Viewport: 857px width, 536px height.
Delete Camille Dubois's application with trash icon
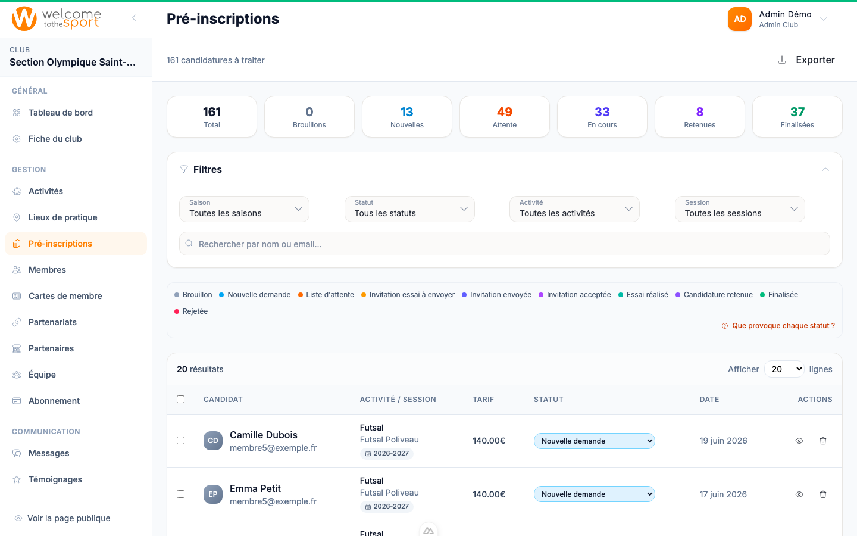tap(823, 441)
